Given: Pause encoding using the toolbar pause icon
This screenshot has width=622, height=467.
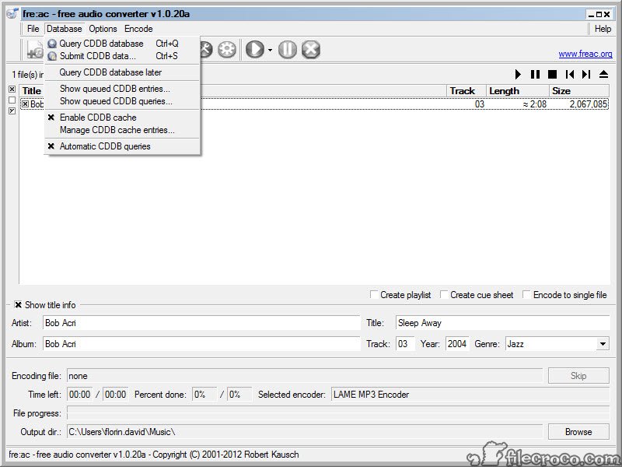Looking at the screenshot, I should click(288, 50).
